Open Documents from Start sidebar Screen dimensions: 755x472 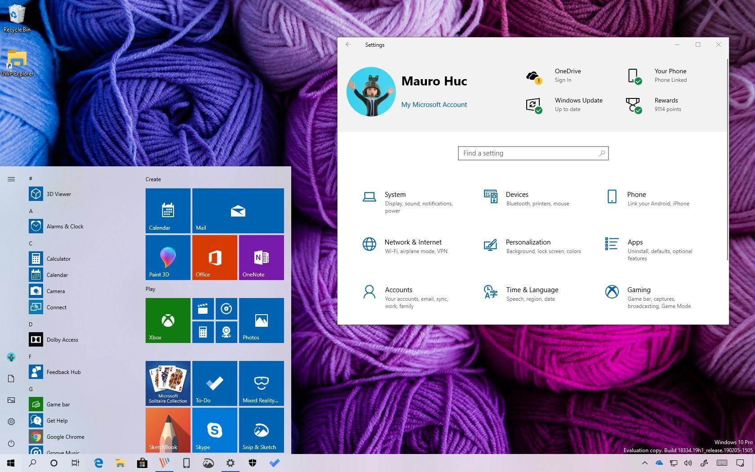(x=11, y=378)
